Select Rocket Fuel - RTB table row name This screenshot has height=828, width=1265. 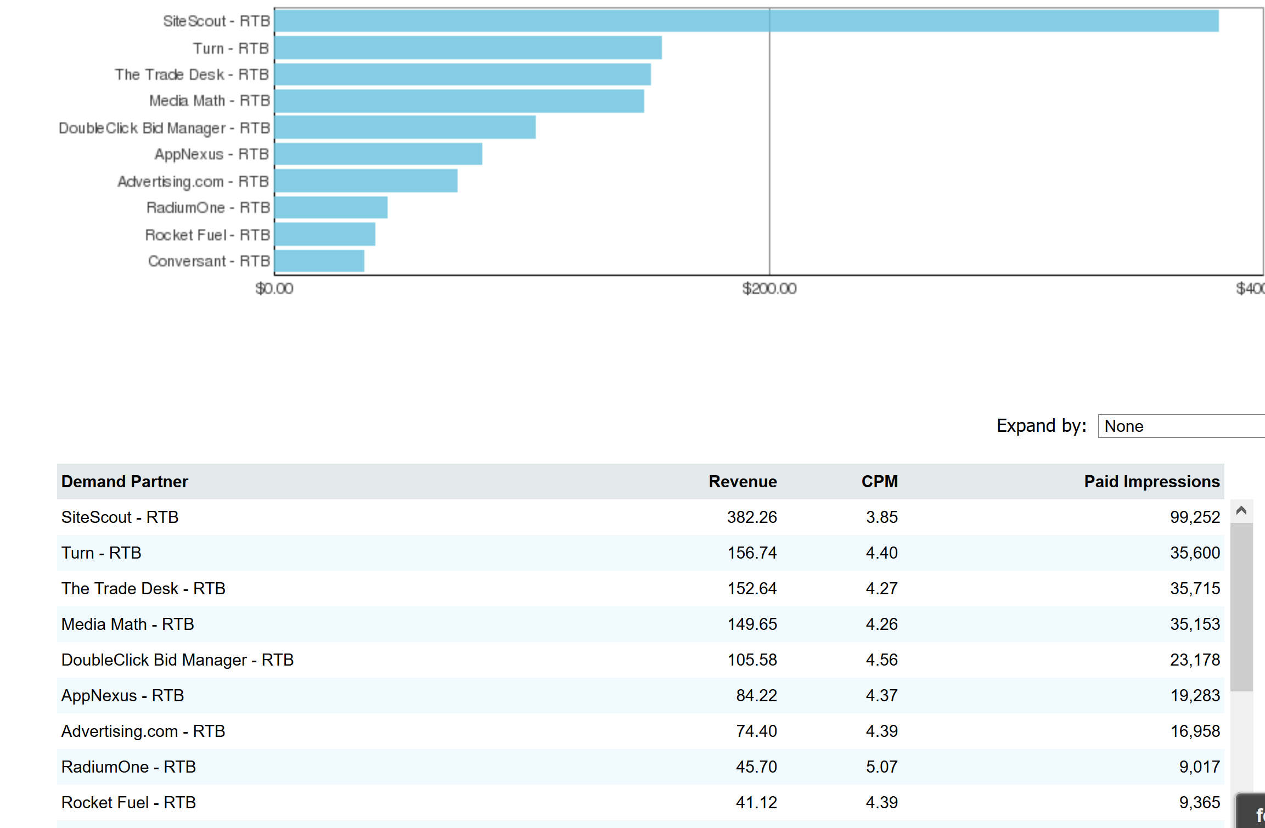(x=128, y=802)
